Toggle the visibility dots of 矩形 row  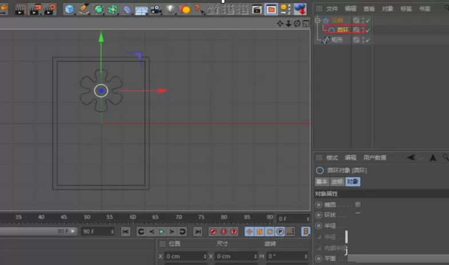pos(363,40)
